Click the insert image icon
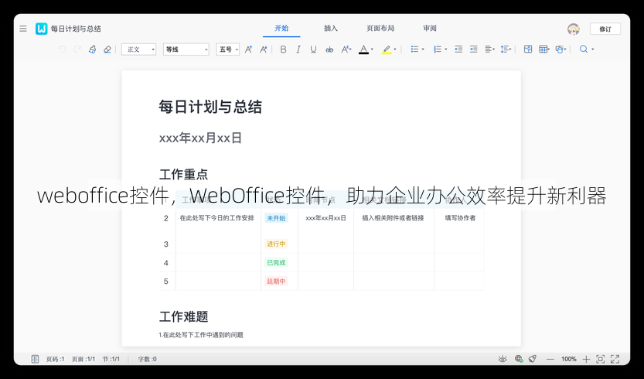This screenshot has height=379, width=644. (528, 50)
